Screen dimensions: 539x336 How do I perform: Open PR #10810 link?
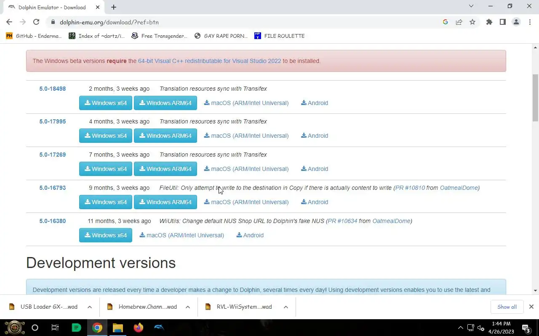pos(410,188)
